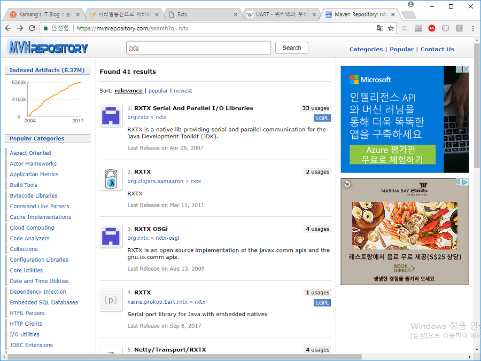Screen dimensions: 481x361
Task: Open the name.prokop.bart.rxtx group link
Action: click(157, 302)
